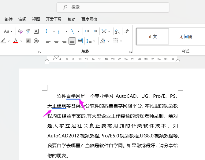Apply the borders icon
Image resolution: width=205 pixels, height=160 pixels.
(x=115, y=41)
